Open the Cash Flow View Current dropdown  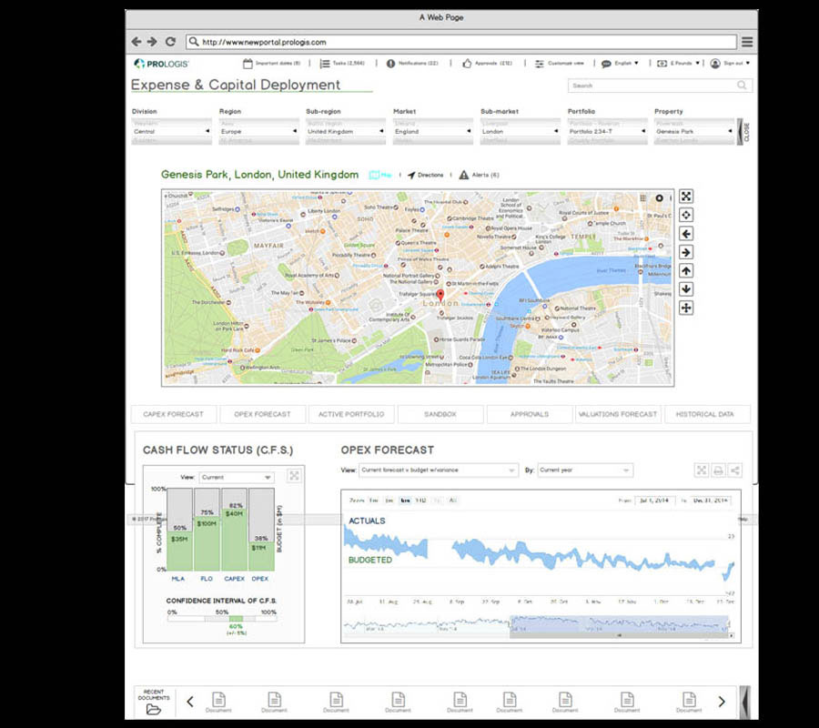point(237,477)
